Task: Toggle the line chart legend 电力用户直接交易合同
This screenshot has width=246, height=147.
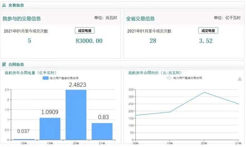Action: coord(184,78)
